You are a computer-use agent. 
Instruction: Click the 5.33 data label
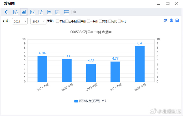(67, 56)
